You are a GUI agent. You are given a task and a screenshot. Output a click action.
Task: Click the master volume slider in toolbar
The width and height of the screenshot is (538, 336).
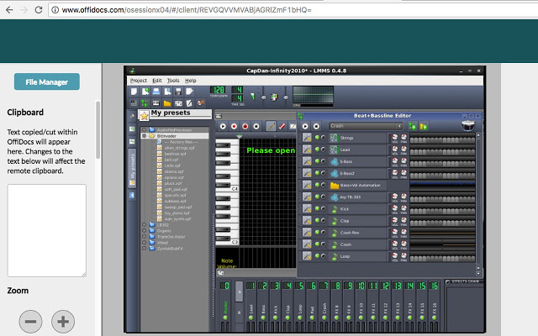(x=263, y=97)
